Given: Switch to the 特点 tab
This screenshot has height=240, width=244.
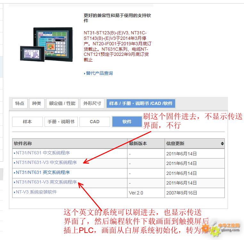Looking at the screenshot, I should click(20, 103).
